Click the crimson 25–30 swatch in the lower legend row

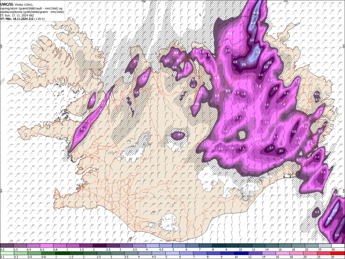[324, 253]
